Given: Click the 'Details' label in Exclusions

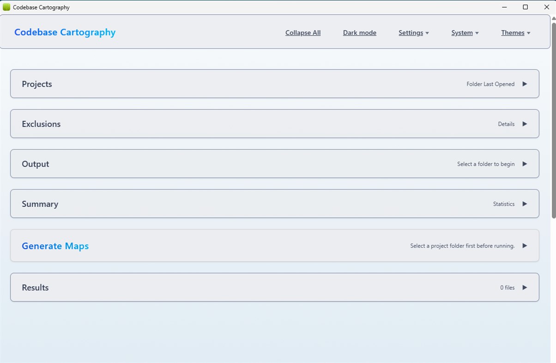Looking at the screenshot, I should [506, 124].
